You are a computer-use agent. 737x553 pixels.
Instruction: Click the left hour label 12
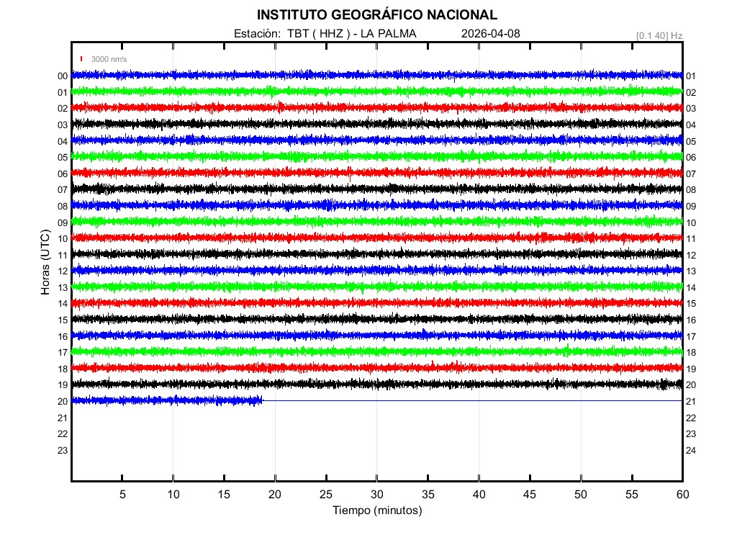63,271
